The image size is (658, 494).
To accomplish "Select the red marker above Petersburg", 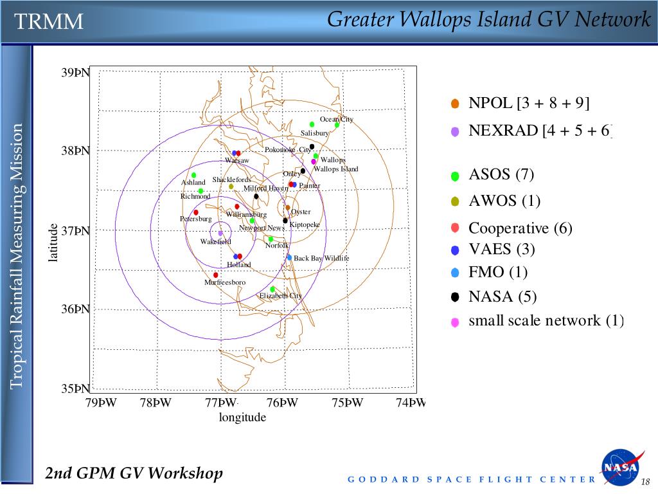I will [196, 212].
